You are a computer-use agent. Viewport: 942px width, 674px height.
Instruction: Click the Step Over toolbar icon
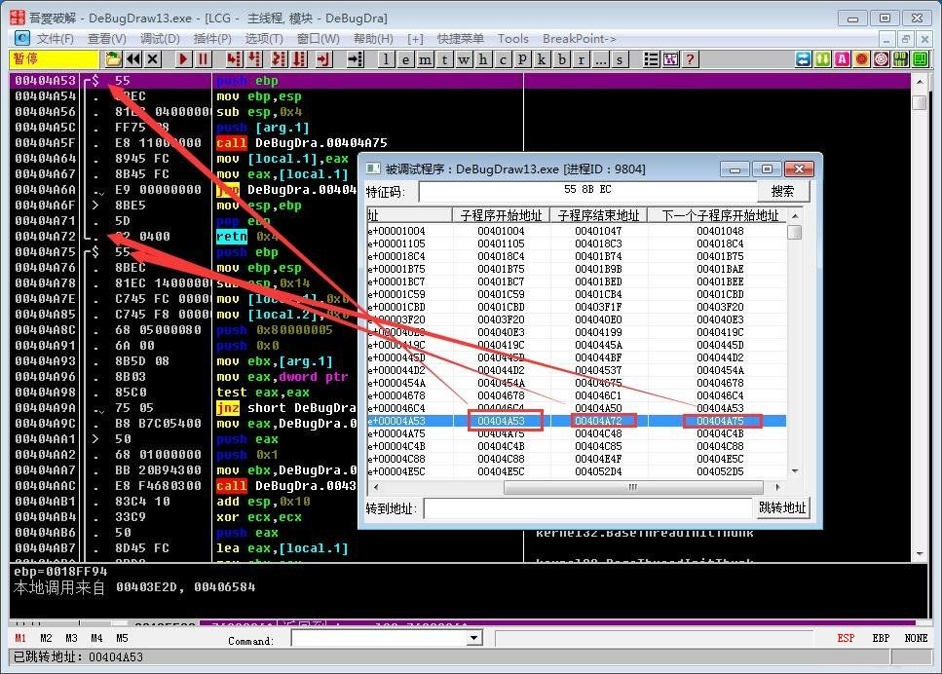[x=254, y=58]
